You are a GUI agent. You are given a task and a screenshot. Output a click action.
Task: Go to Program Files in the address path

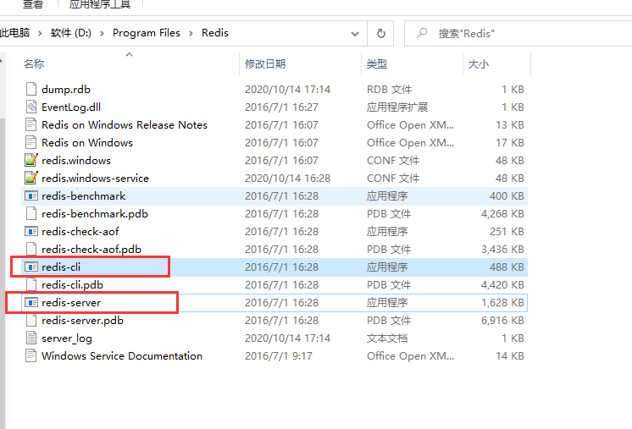coord(147,33)
